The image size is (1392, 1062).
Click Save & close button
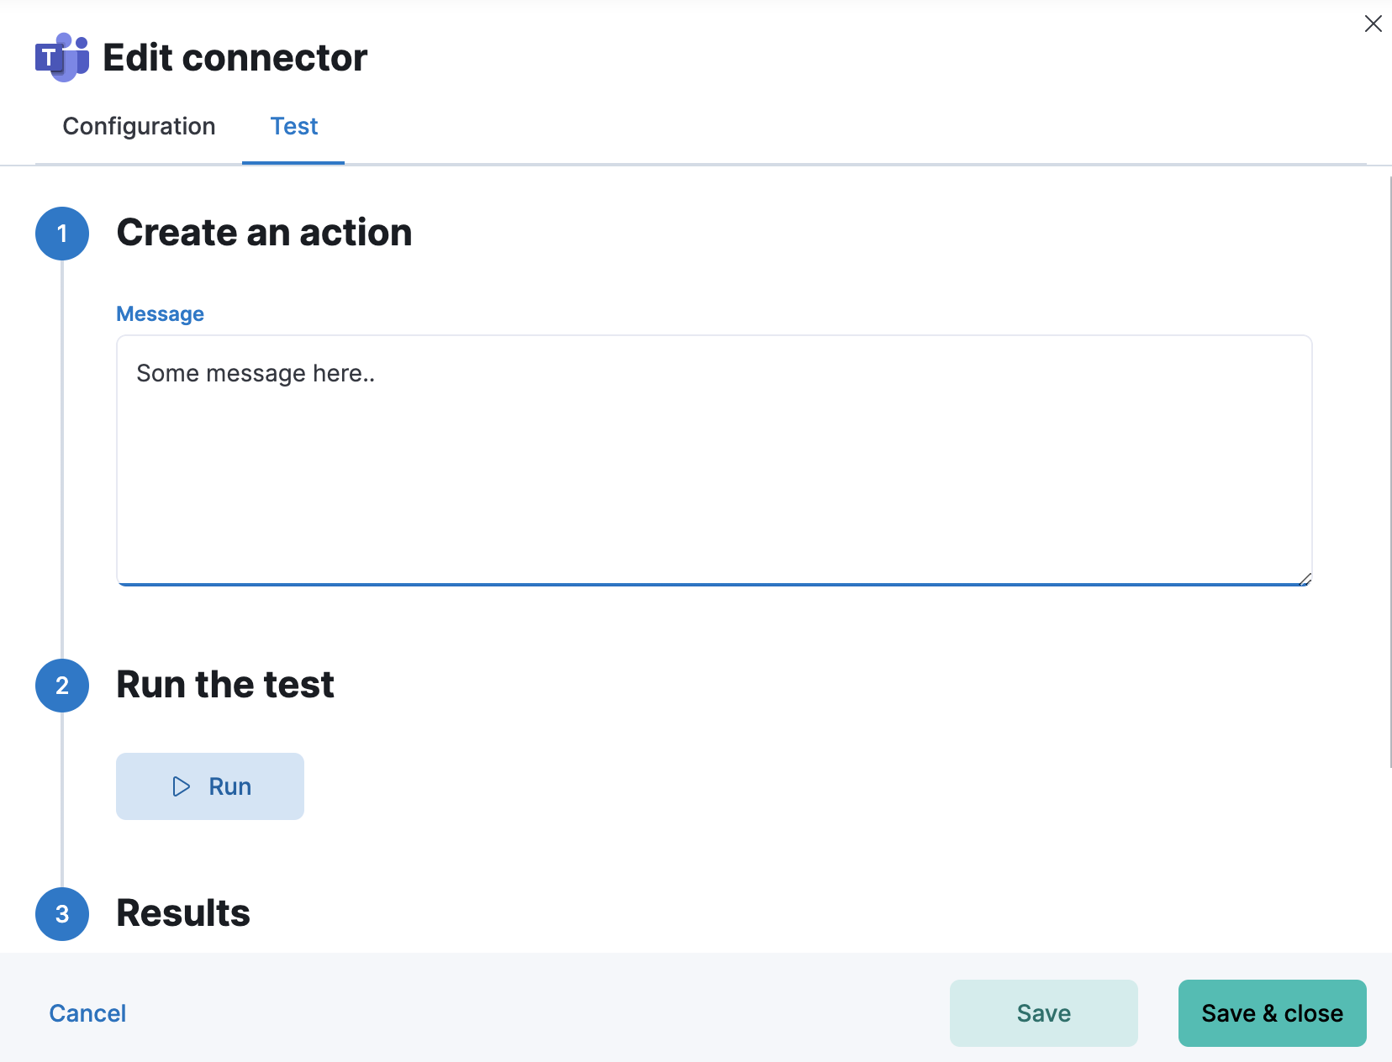[1272, 1013]
